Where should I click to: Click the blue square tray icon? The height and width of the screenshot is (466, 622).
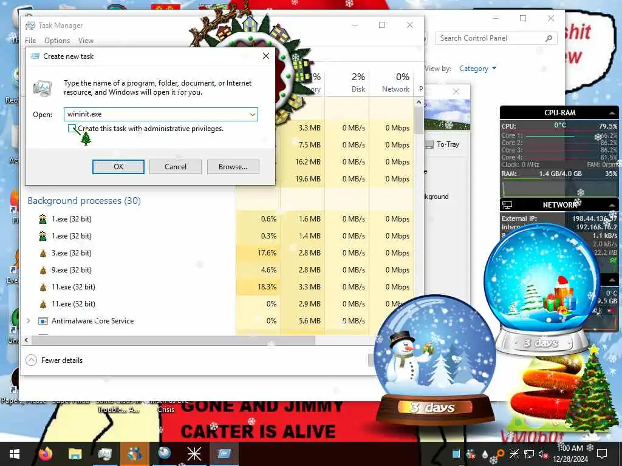(x=456, y=454)
